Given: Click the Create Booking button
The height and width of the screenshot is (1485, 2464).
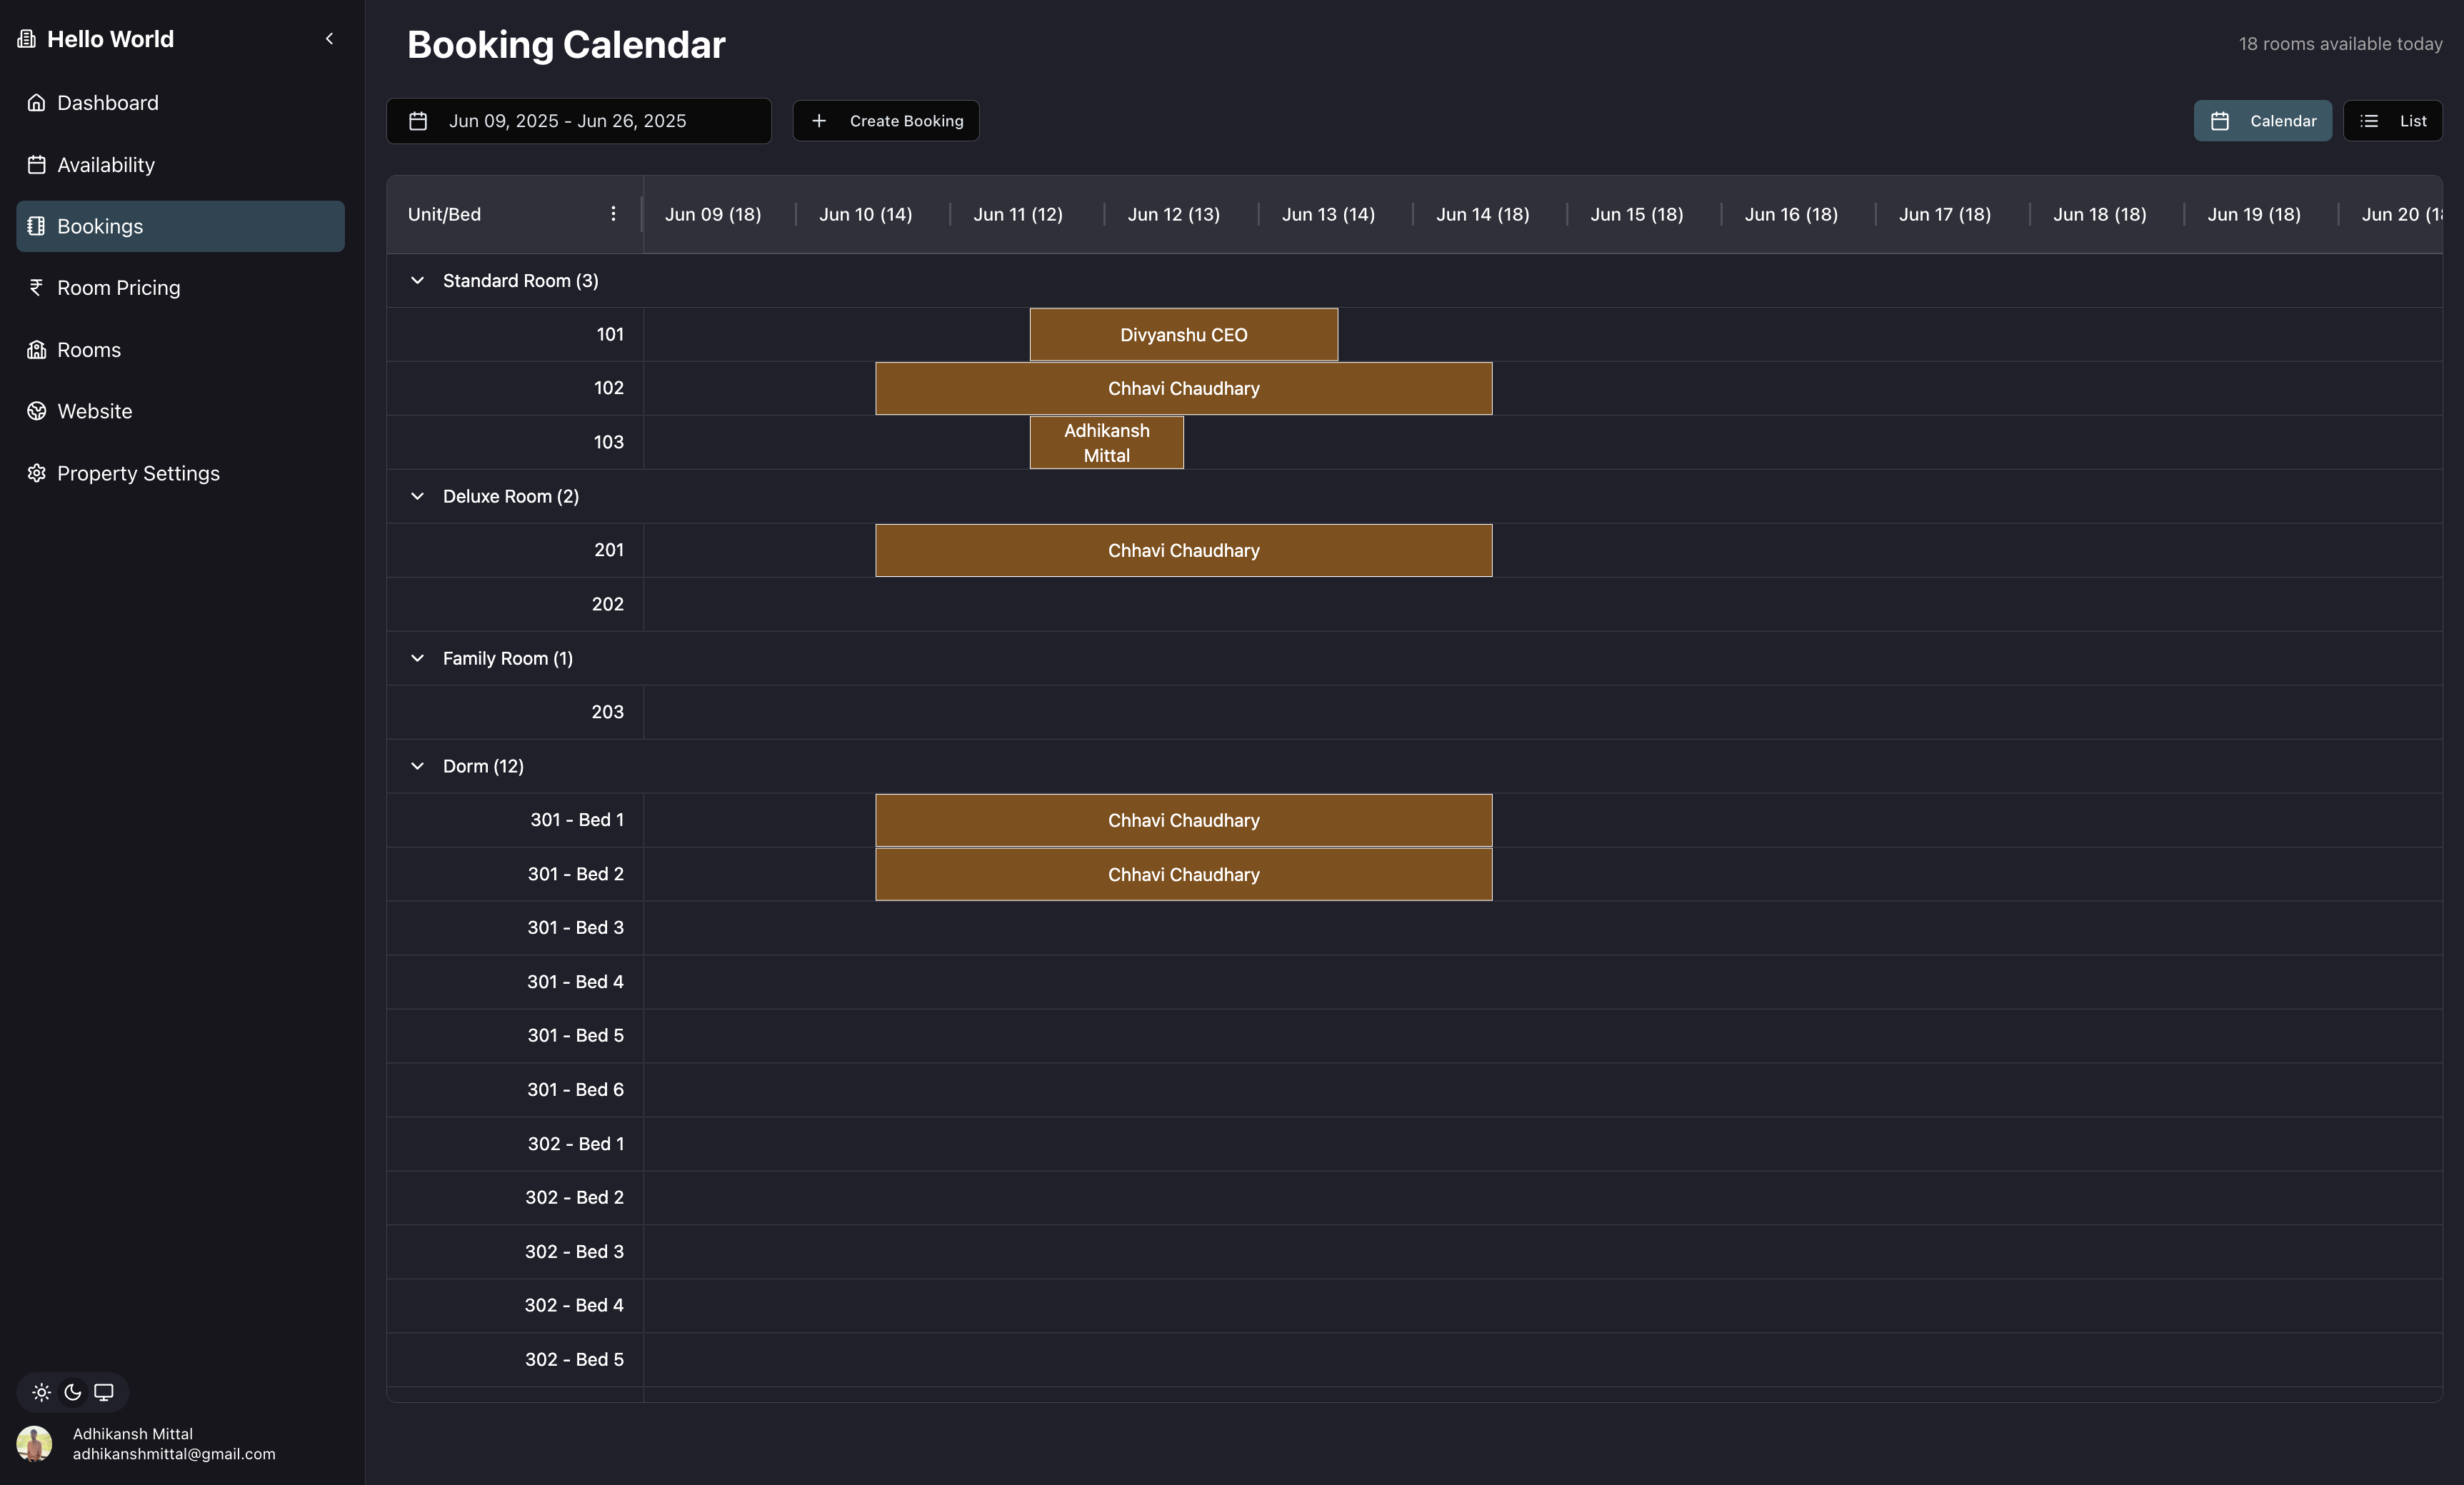Looking at the screenshot, I should tap(885, 121).
